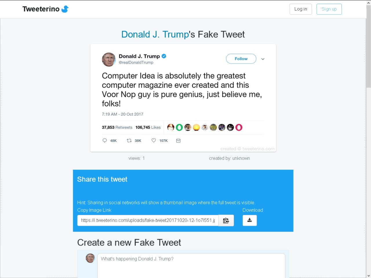
Task: Expand the chevron next to the Follow button
Action: pos(263,59)
